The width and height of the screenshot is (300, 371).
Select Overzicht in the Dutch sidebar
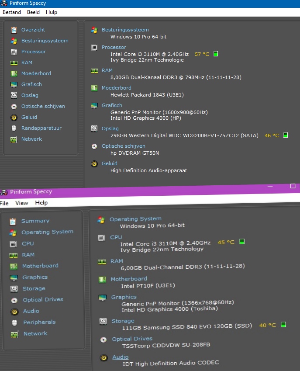point(33,30)
